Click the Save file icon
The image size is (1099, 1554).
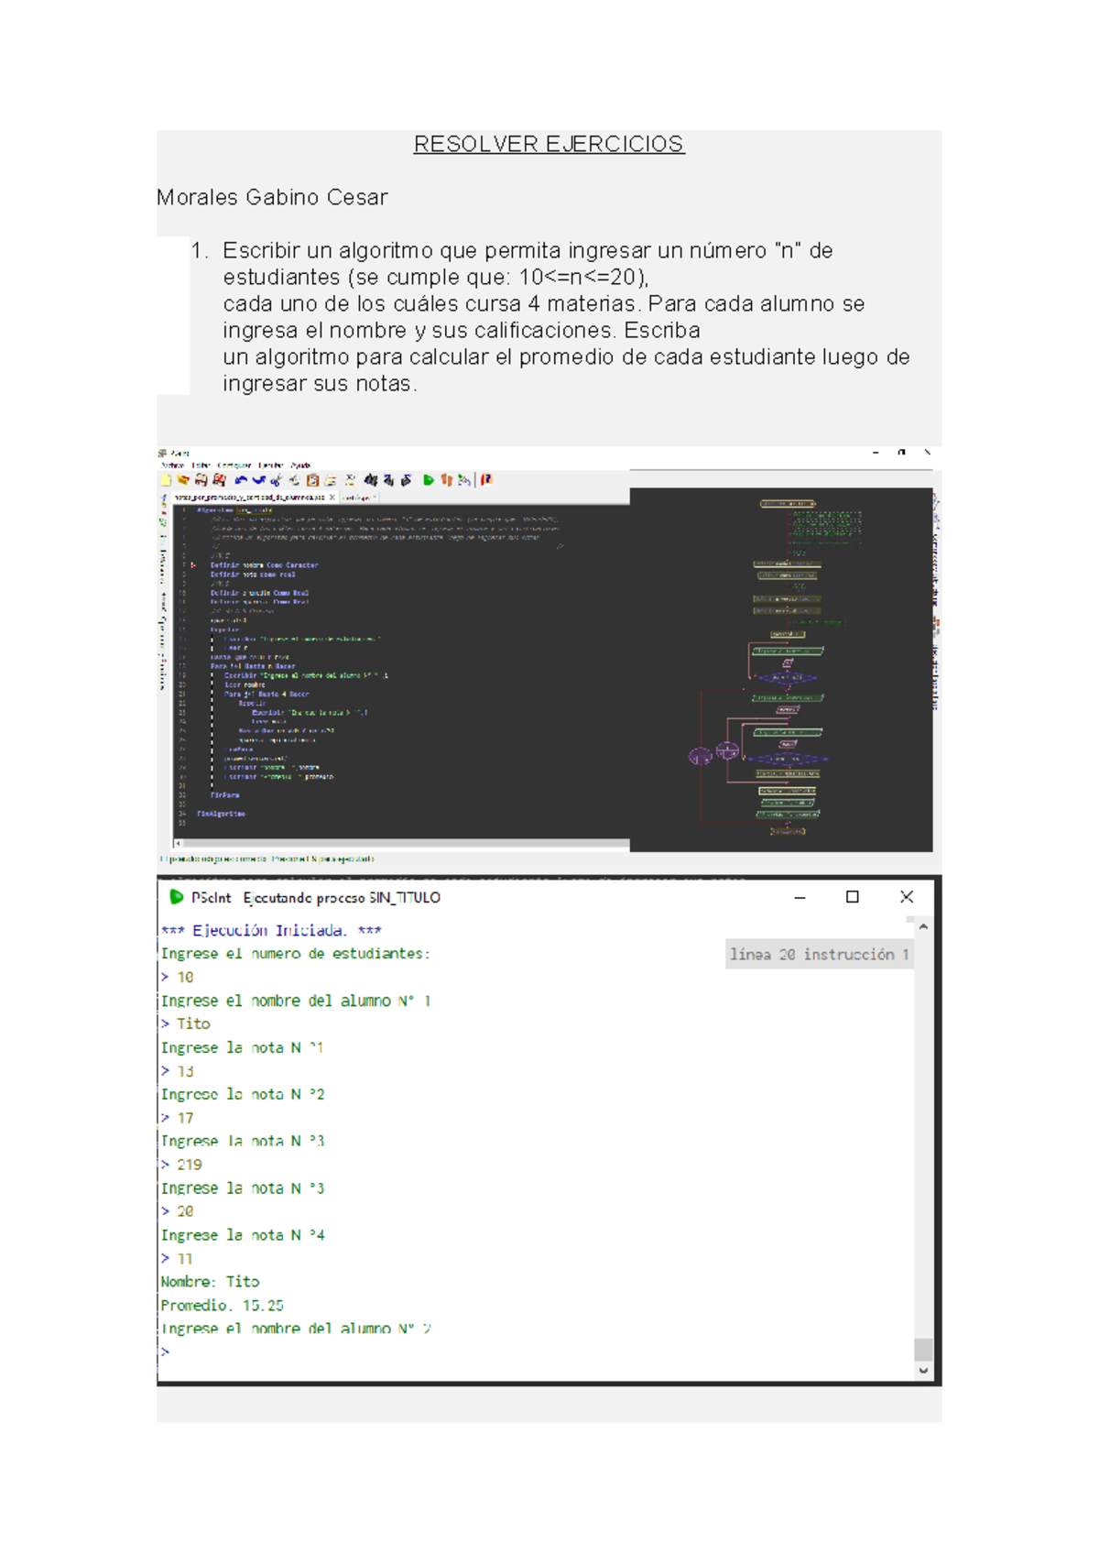pyautogui.click(x=201, y=480)
